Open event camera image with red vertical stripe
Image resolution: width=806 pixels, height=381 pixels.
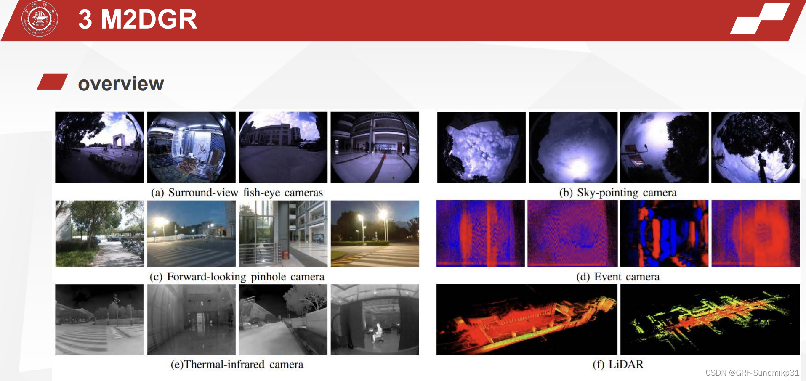pyautogui.click(x=481, y=233)
